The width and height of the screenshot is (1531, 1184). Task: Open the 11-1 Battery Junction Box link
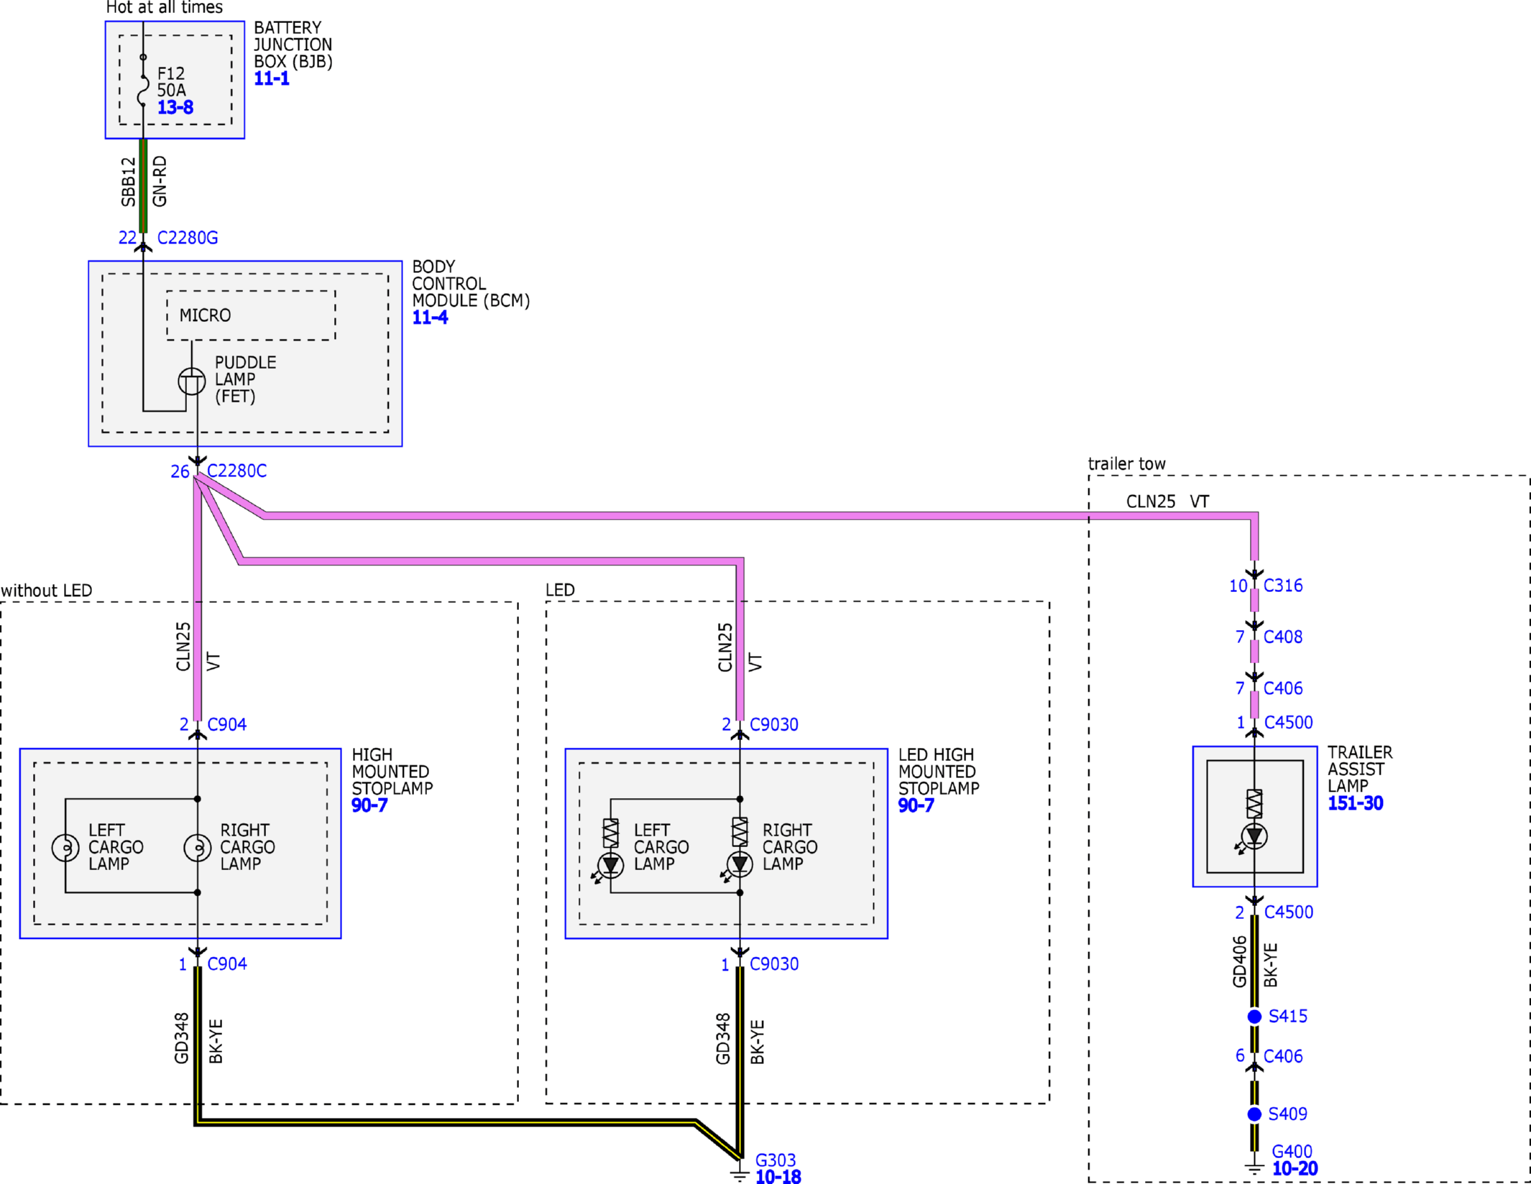pyautogui.click(x=272, y=78)
